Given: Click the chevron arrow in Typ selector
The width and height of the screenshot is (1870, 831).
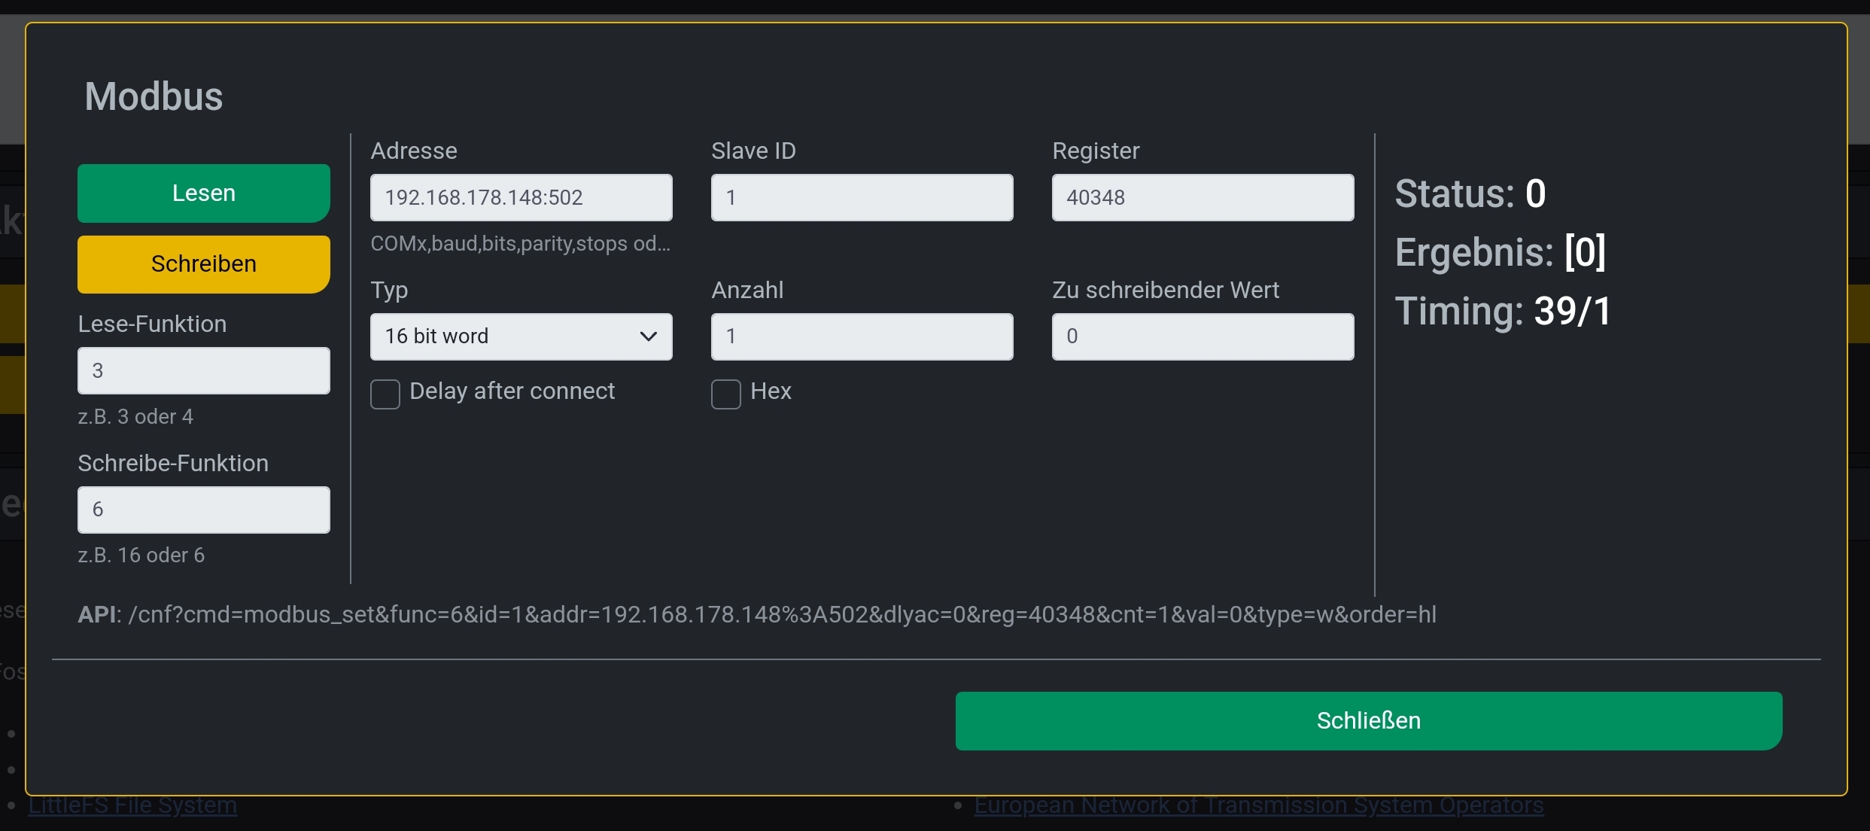Looking at the screenshot, I should [x=648, y=336].
